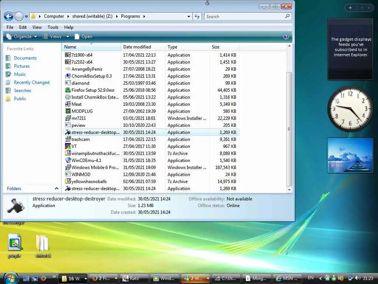Click the file list scroll down arrow

(x=289, y=190)
